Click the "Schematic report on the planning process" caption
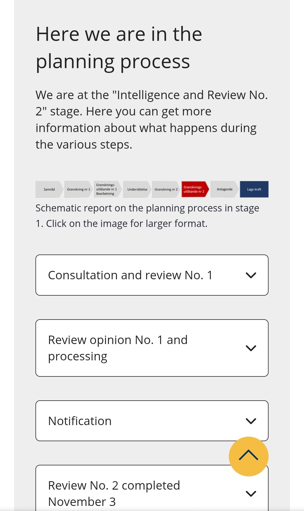The height and width of the screenshot is (511, 304). click(x=147, y=216)
